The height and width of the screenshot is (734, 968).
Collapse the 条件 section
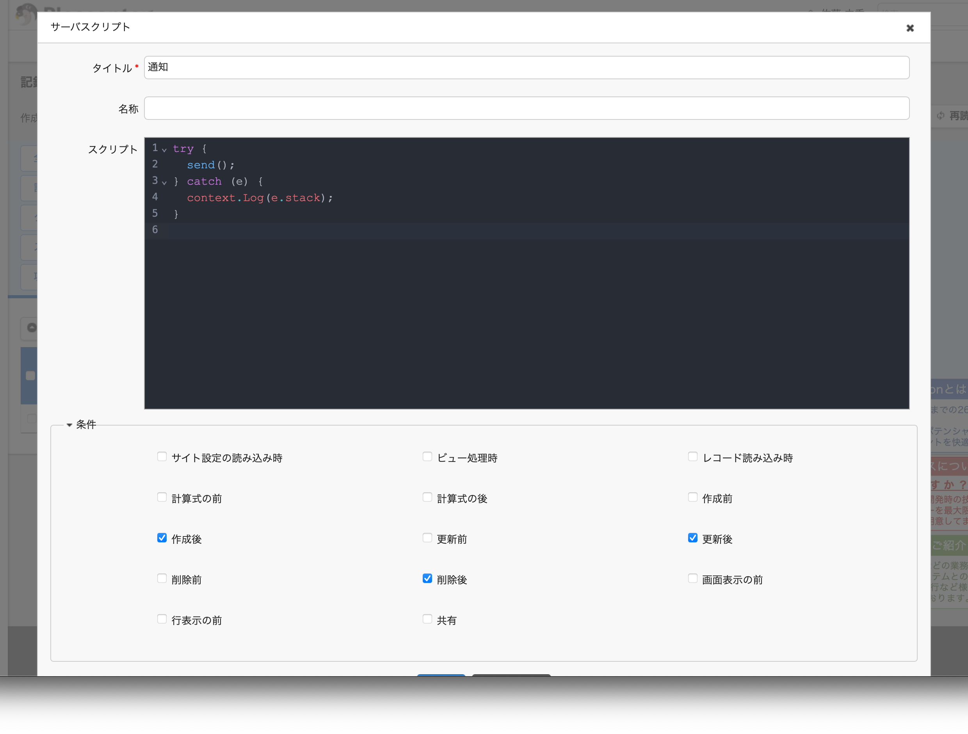(x=69, y=424)
